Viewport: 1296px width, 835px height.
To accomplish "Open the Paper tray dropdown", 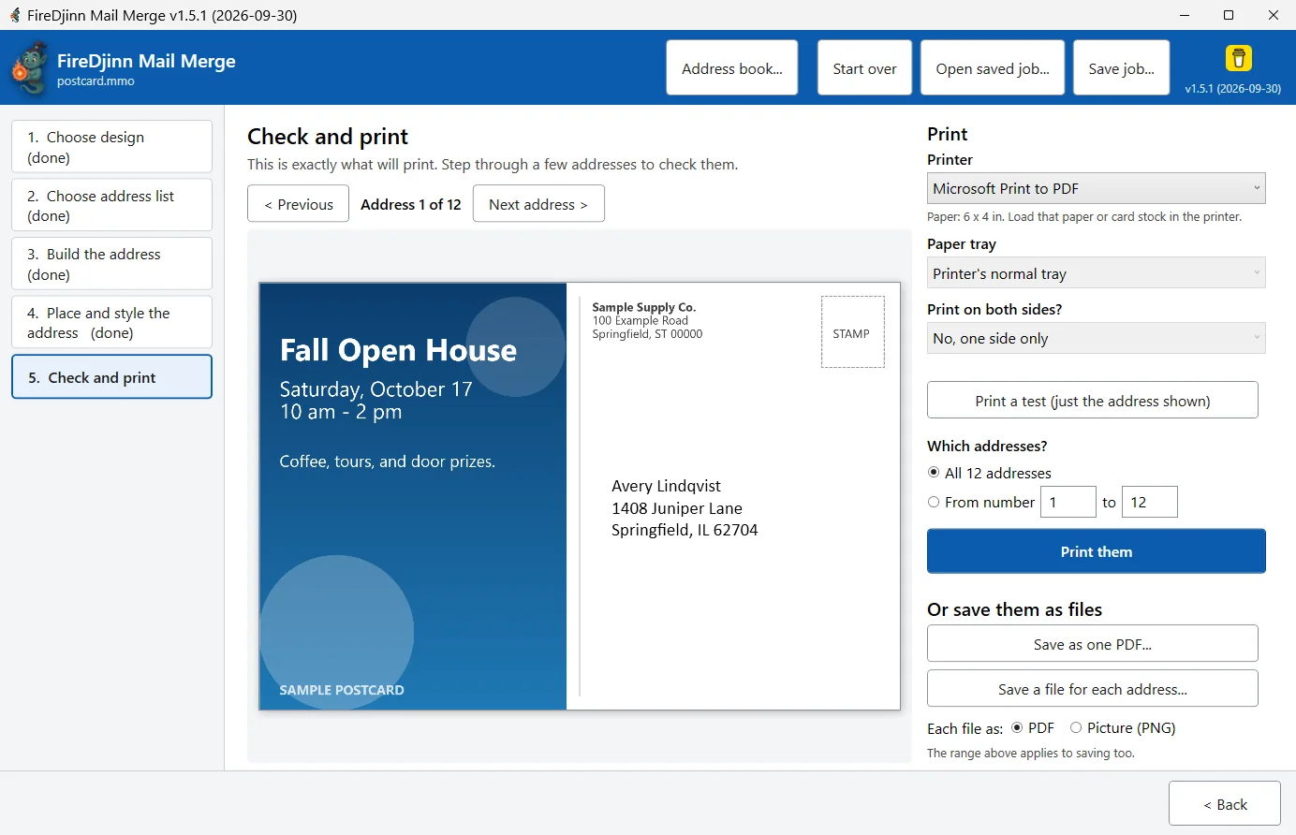I will [1097, 273].
